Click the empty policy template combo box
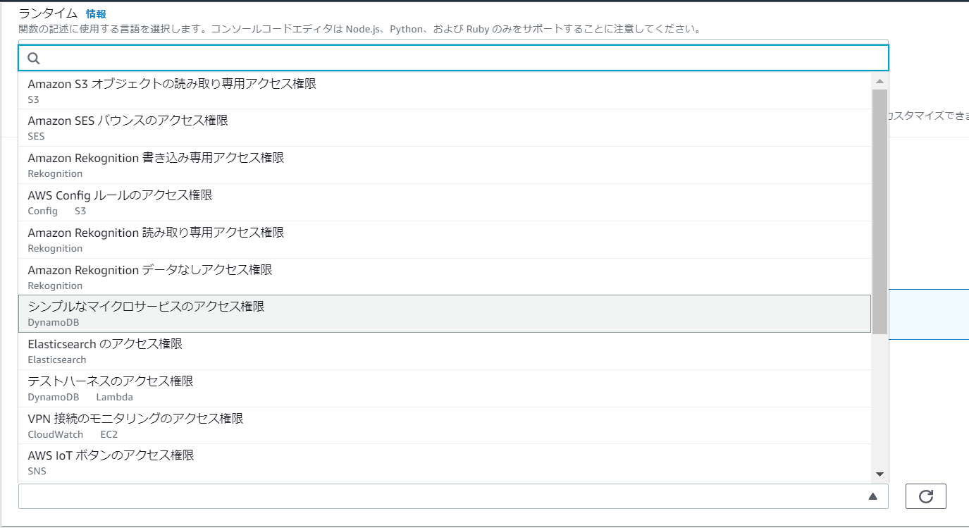969x528 pixels. pos(453,496)
